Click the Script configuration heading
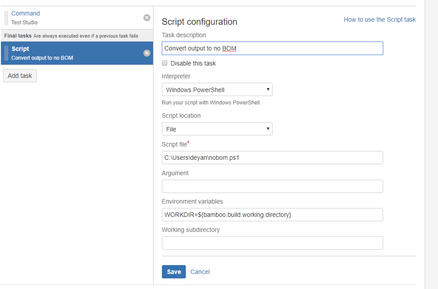438x289 pixels. (x=200, y=22)
